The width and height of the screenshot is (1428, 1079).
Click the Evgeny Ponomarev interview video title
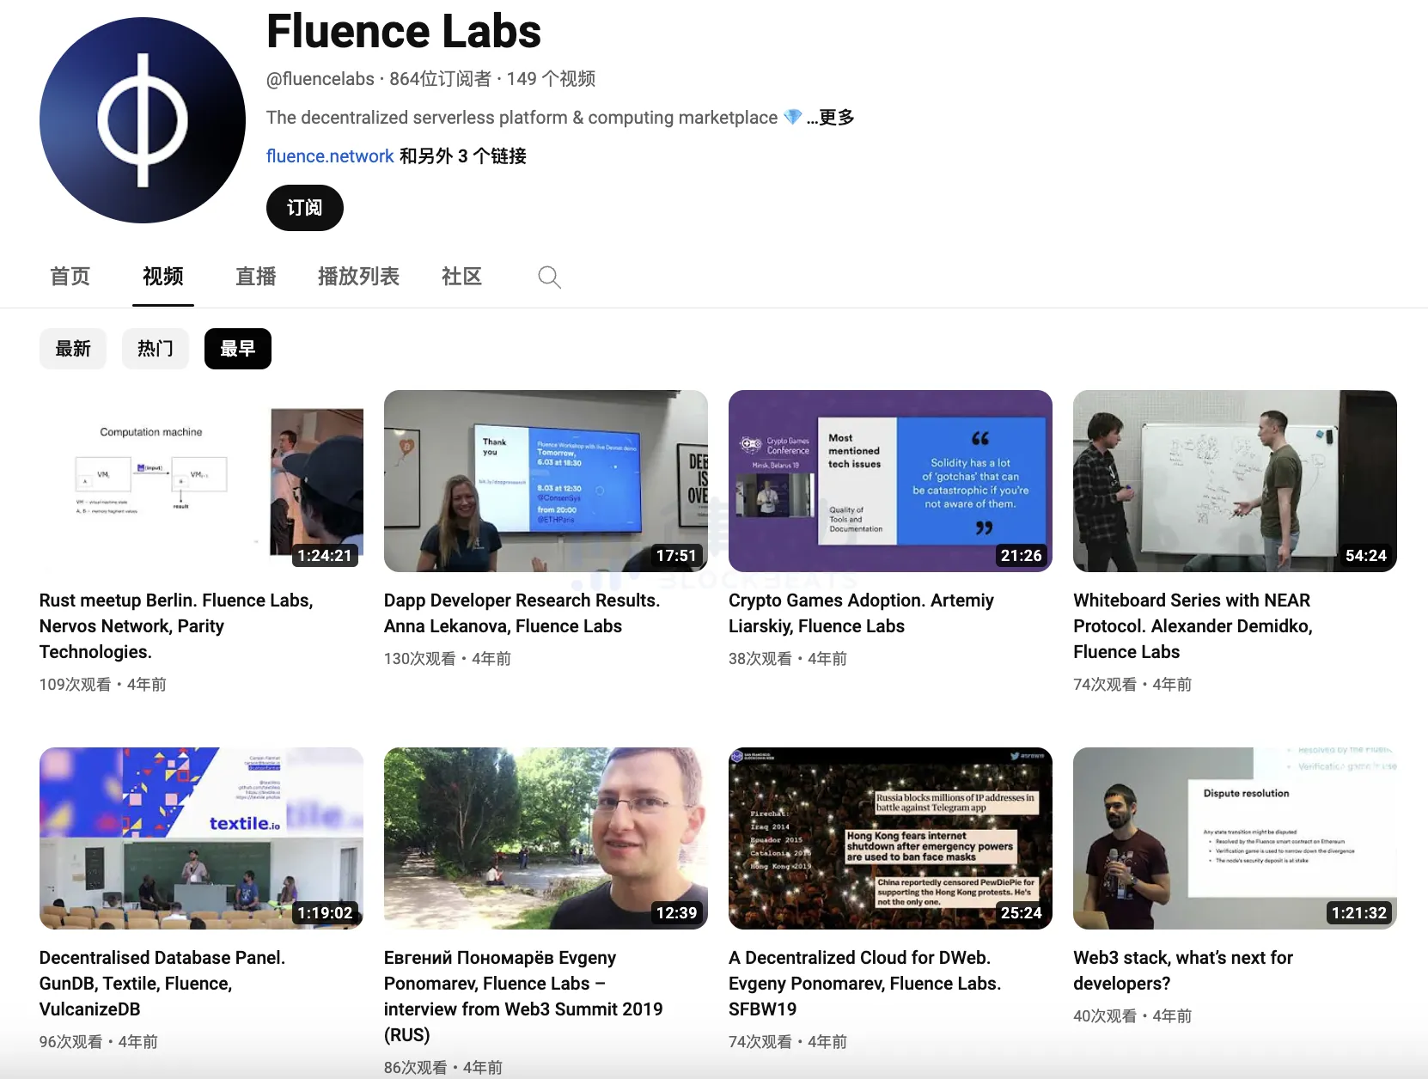click(x=522, y=996)
